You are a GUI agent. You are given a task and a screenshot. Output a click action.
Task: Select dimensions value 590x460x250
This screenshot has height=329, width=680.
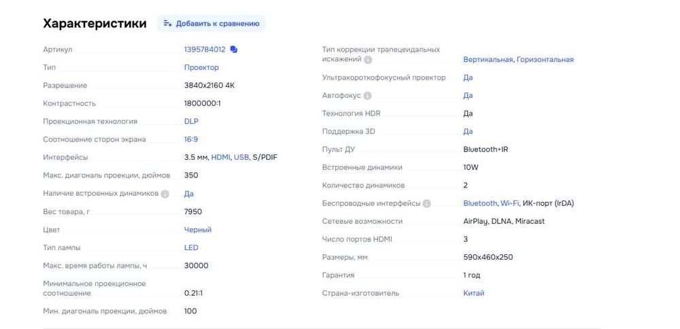488,257
